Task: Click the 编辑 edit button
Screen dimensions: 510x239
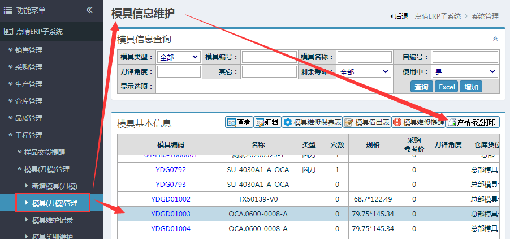Action: coord(267,122)
